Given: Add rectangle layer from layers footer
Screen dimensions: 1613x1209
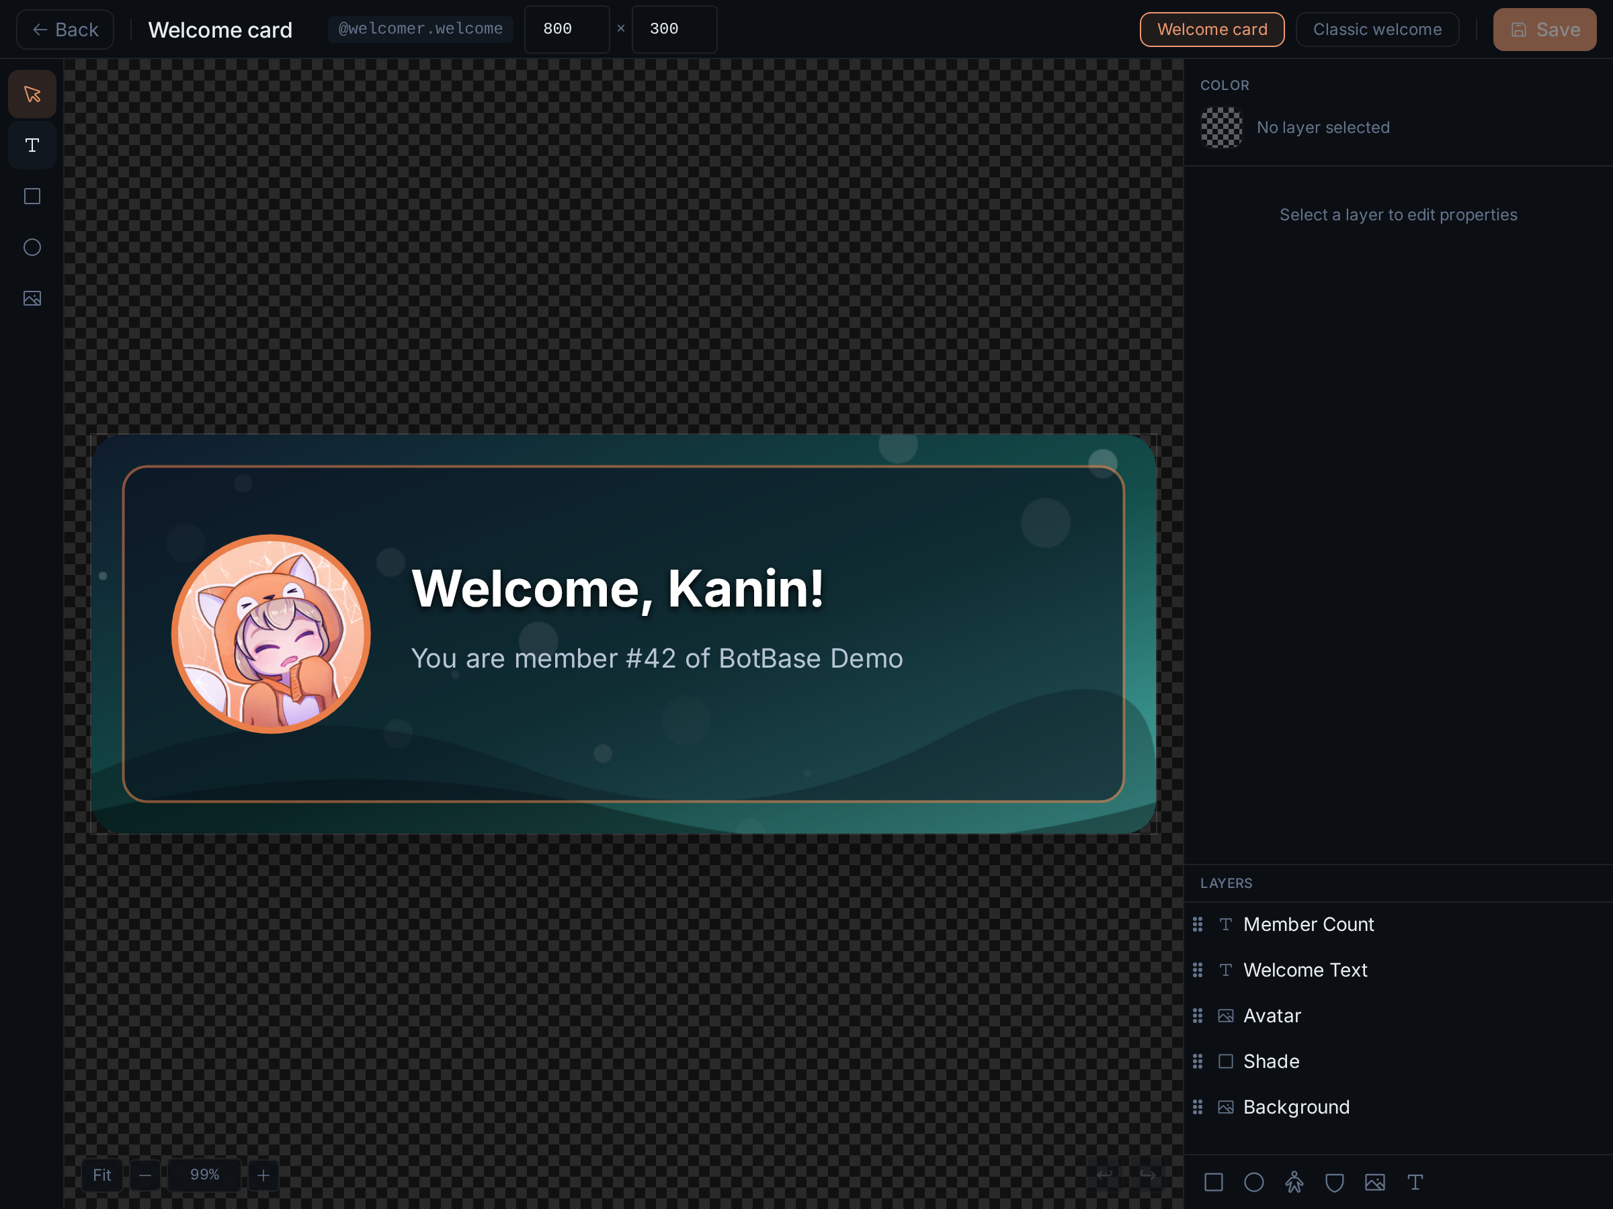Looking at the screenshot, I should click(1213, 1182).
